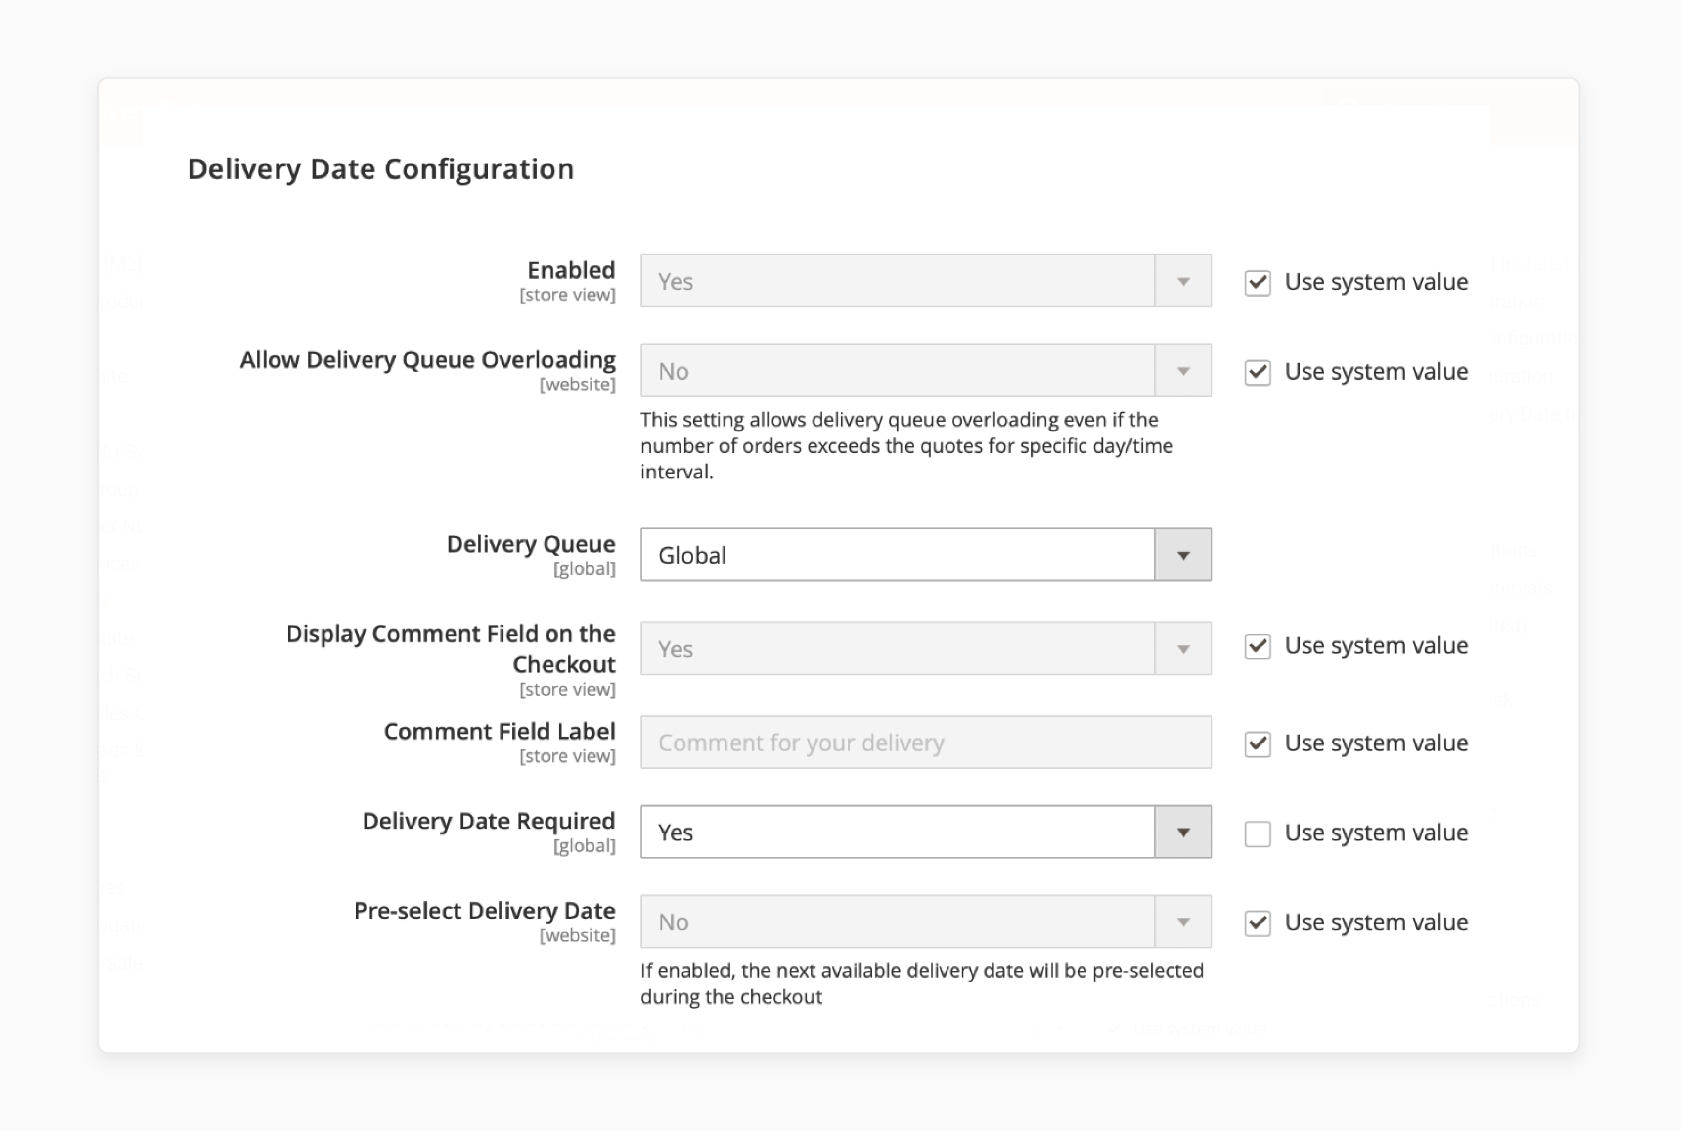Click the Delivery Date Configuration heading
Viewport: 1681px width, 1131px height.
click(381, 170)
